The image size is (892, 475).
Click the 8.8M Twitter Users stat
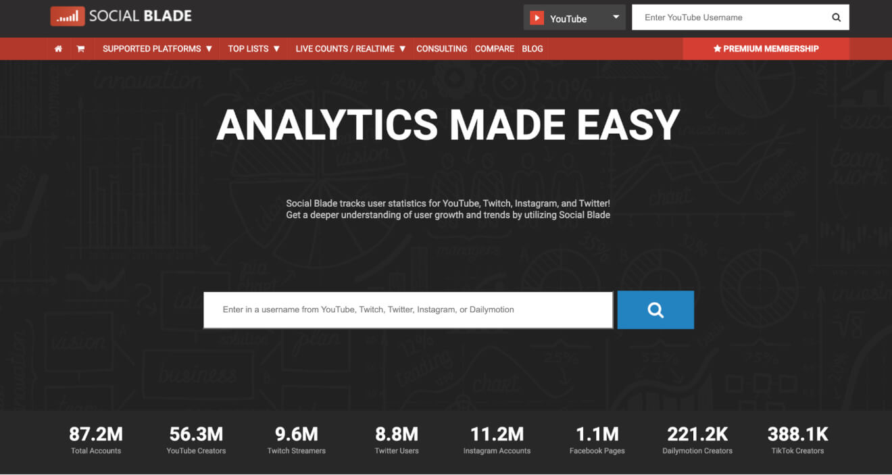click(x=397, y=440)
